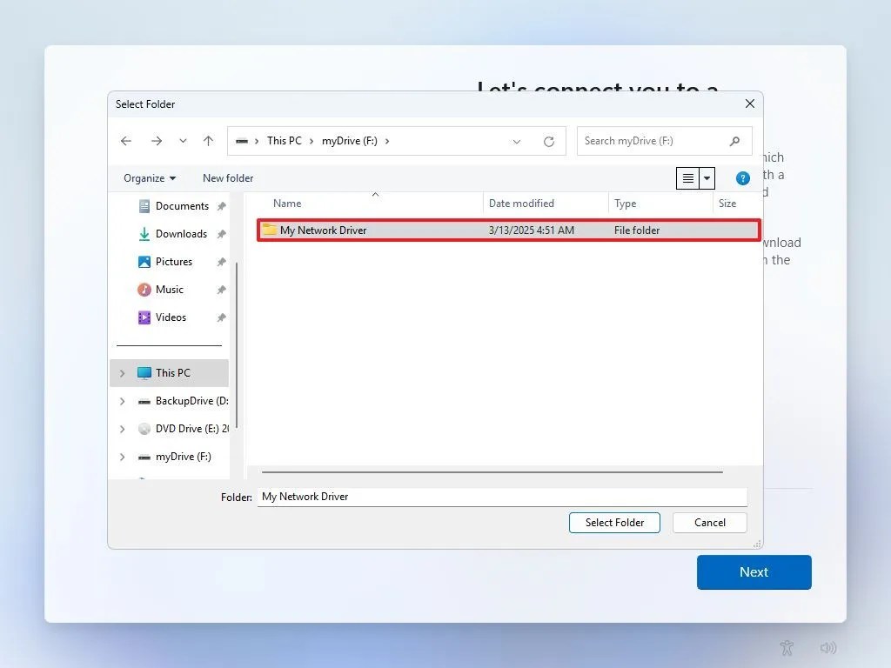The width and height of the screenshot is (891, 668).
Task: Navigate back using the back arrow
Action: [x=125, y=140]
